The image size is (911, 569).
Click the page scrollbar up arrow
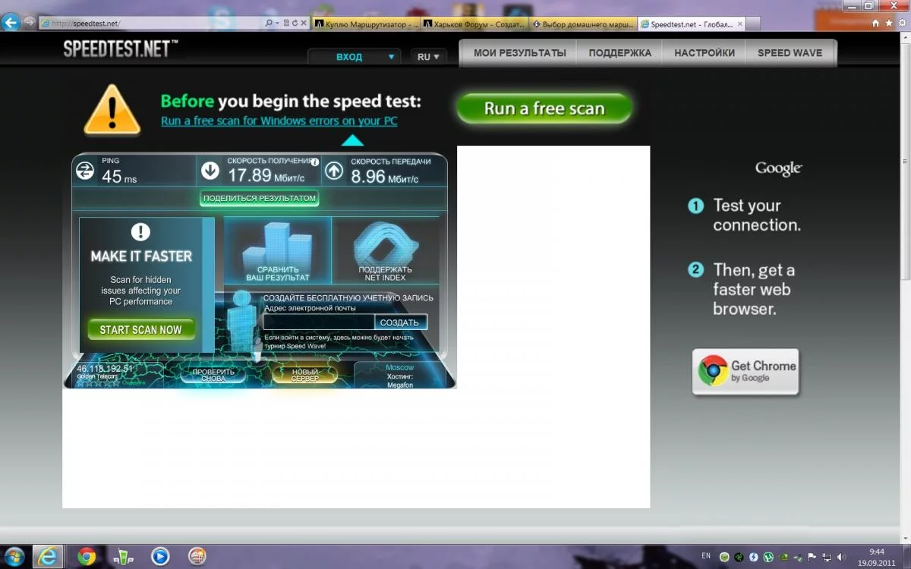point(905,39)
